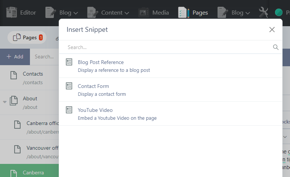Click the About page in tree

click(x=30, y=103)
